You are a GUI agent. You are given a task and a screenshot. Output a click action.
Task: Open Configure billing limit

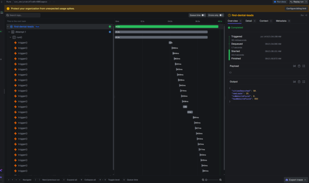pos(296,9)
